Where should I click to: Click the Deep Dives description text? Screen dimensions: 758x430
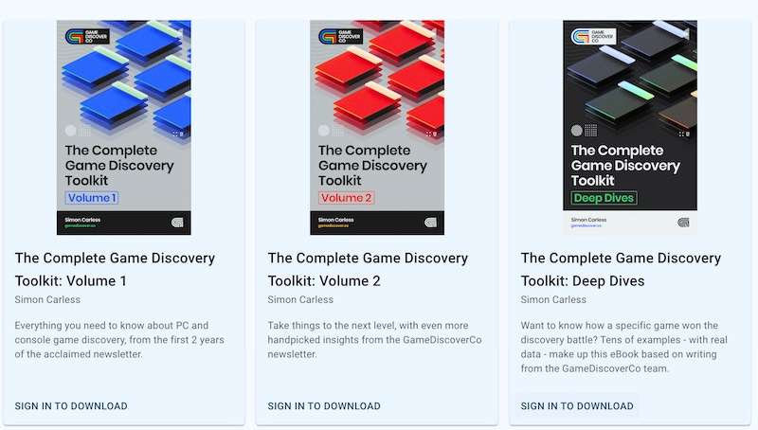pos(624,347)
